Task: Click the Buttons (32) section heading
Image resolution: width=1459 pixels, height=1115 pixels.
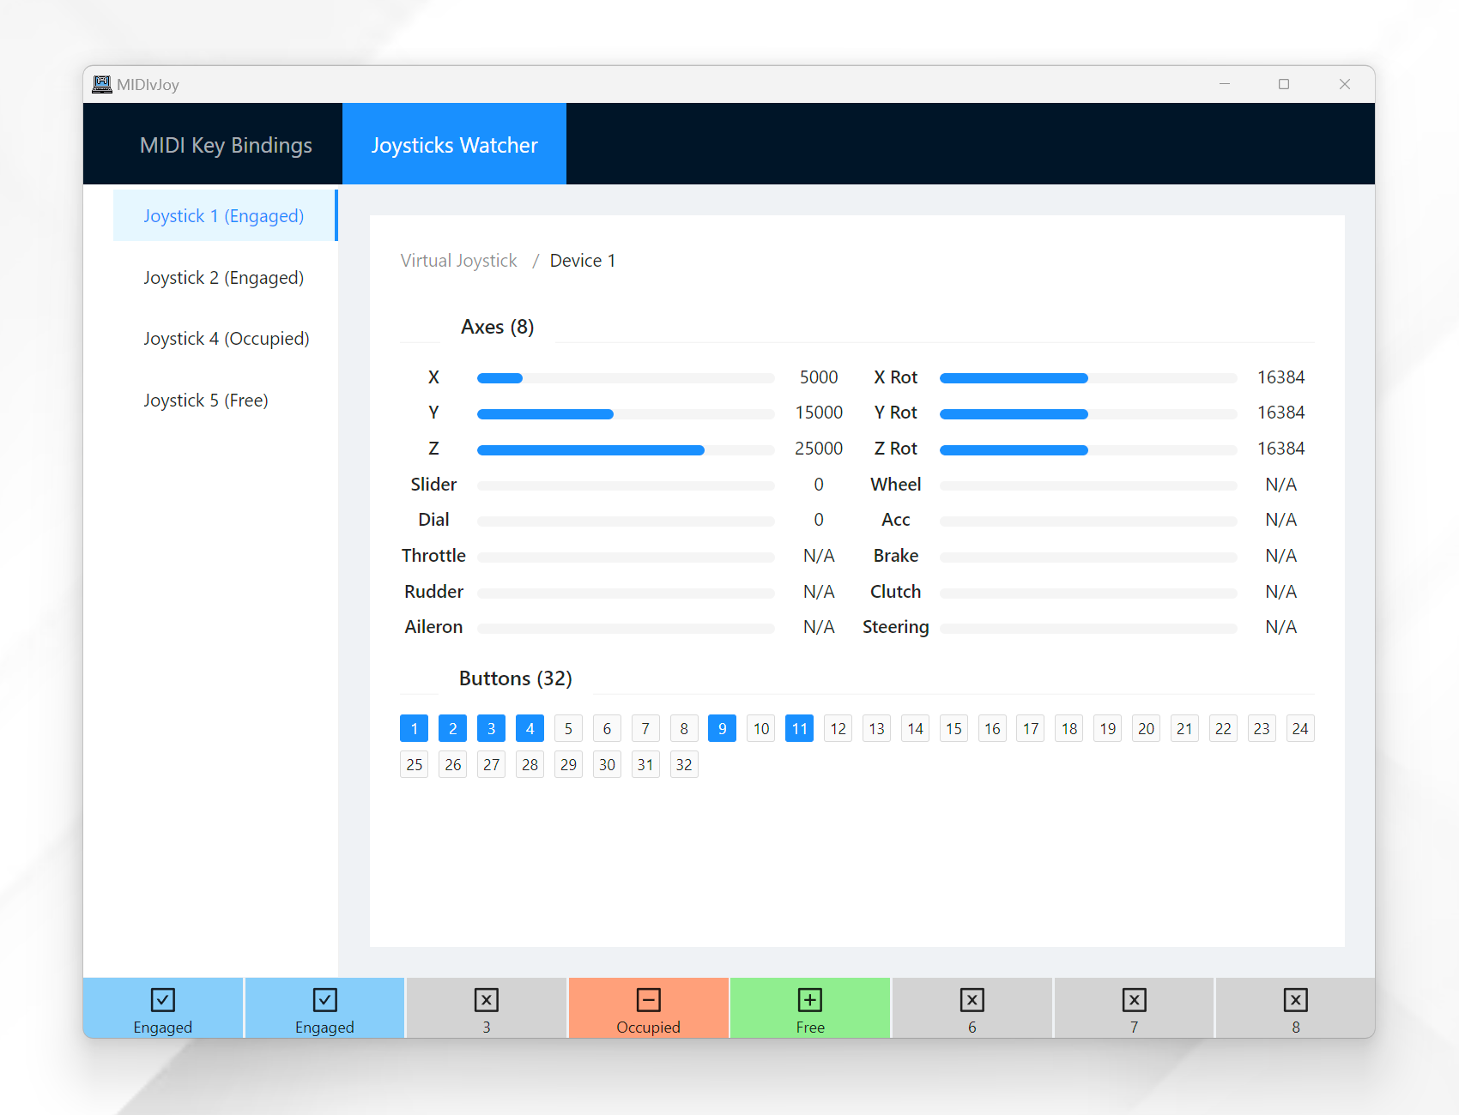Action: tap(516, 678)
